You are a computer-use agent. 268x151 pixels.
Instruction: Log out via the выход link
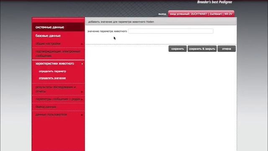(x=162, y=14)
